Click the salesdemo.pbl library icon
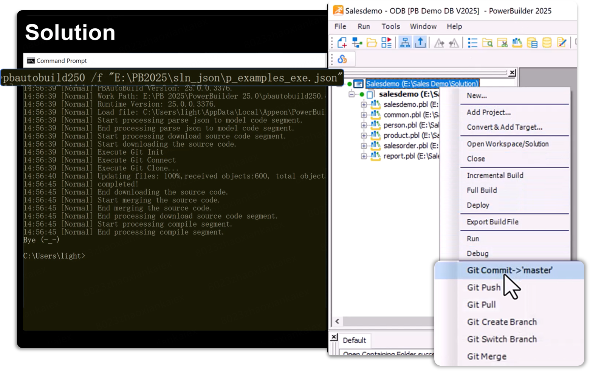Screen dimensions: 590x371 click(x=375, y=104)
